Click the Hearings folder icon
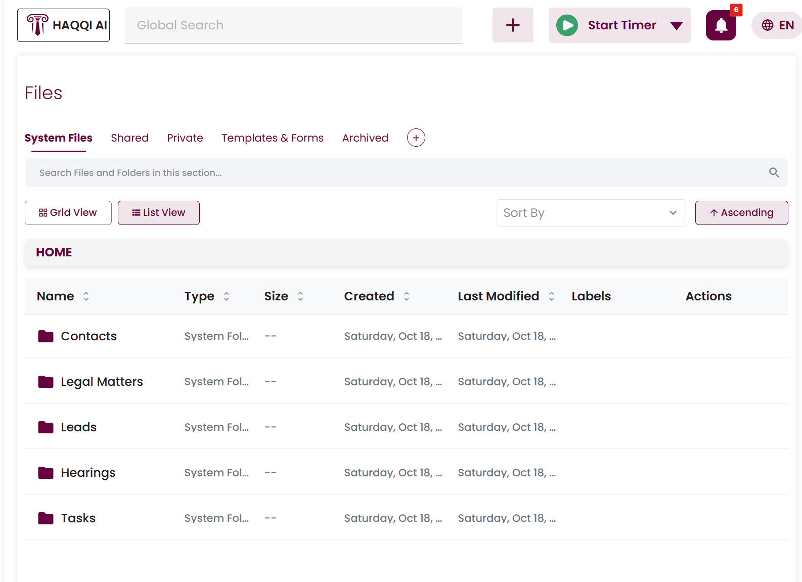Image resolution: width=802 pixels, height=582 pixels. [46, 473]
